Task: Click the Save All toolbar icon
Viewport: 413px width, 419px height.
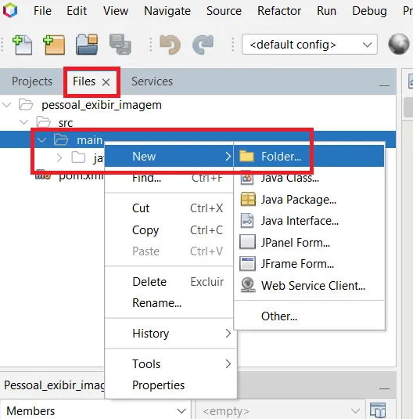Action: click(120, 45)
